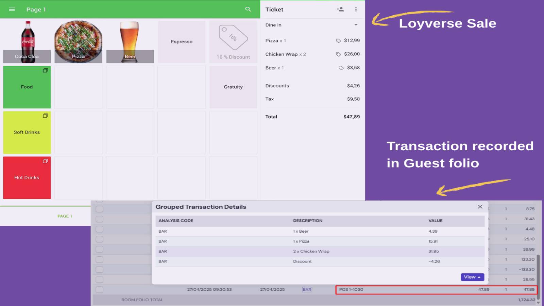
Task: Add a customer to the ticket
Action: point(340,9)
